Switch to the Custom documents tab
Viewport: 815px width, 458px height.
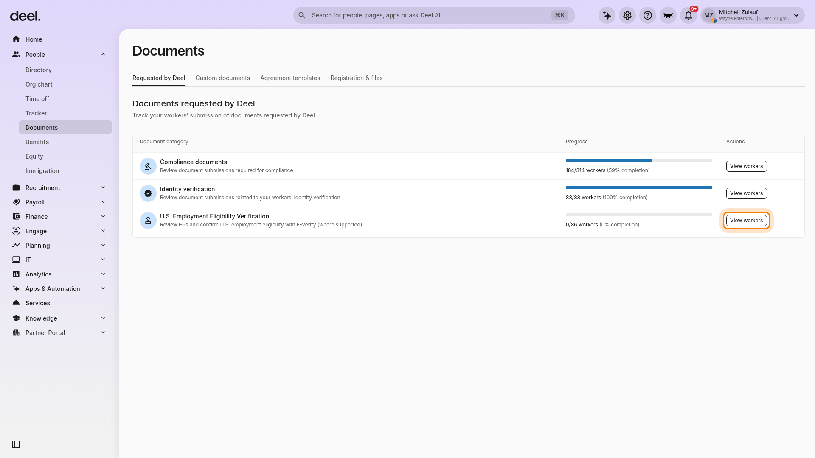click(x=222, y=78)
